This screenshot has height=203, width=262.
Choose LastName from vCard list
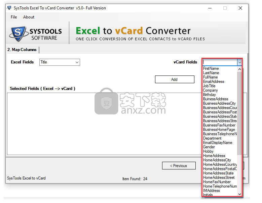[x=211, y=73]
